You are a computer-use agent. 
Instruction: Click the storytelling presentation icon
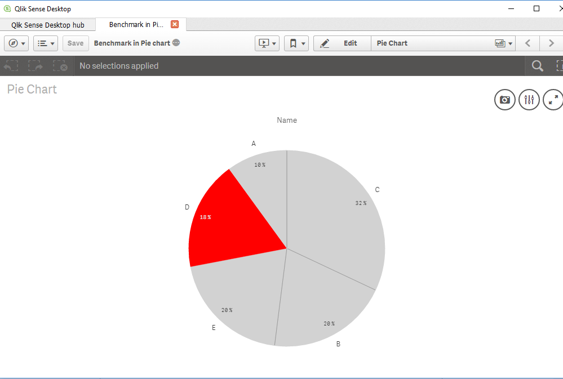[264, 43]
